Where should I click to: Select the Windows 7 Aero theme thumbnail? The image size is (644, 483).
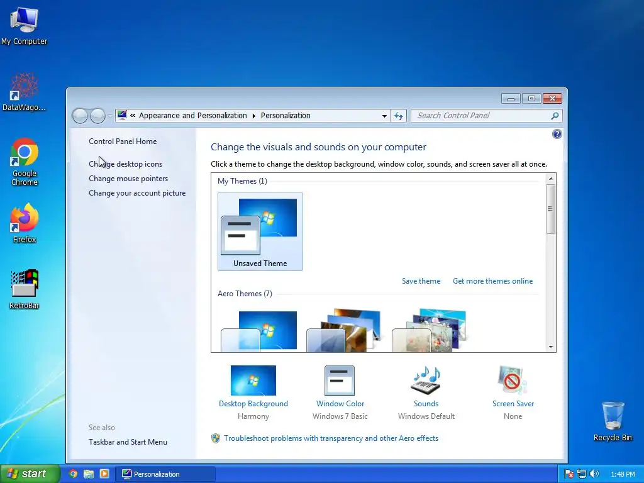pyautogui.click(x=259, y=331)
